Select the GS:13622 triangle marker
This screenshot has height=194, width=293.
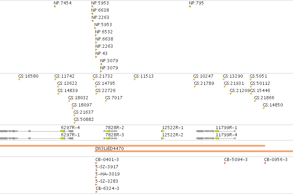pos(58,87)
